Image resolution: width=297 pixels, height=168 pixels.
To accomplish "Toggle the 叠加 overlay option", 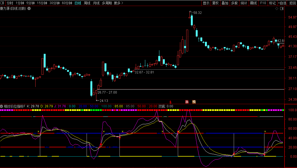I will pos(225,3).
